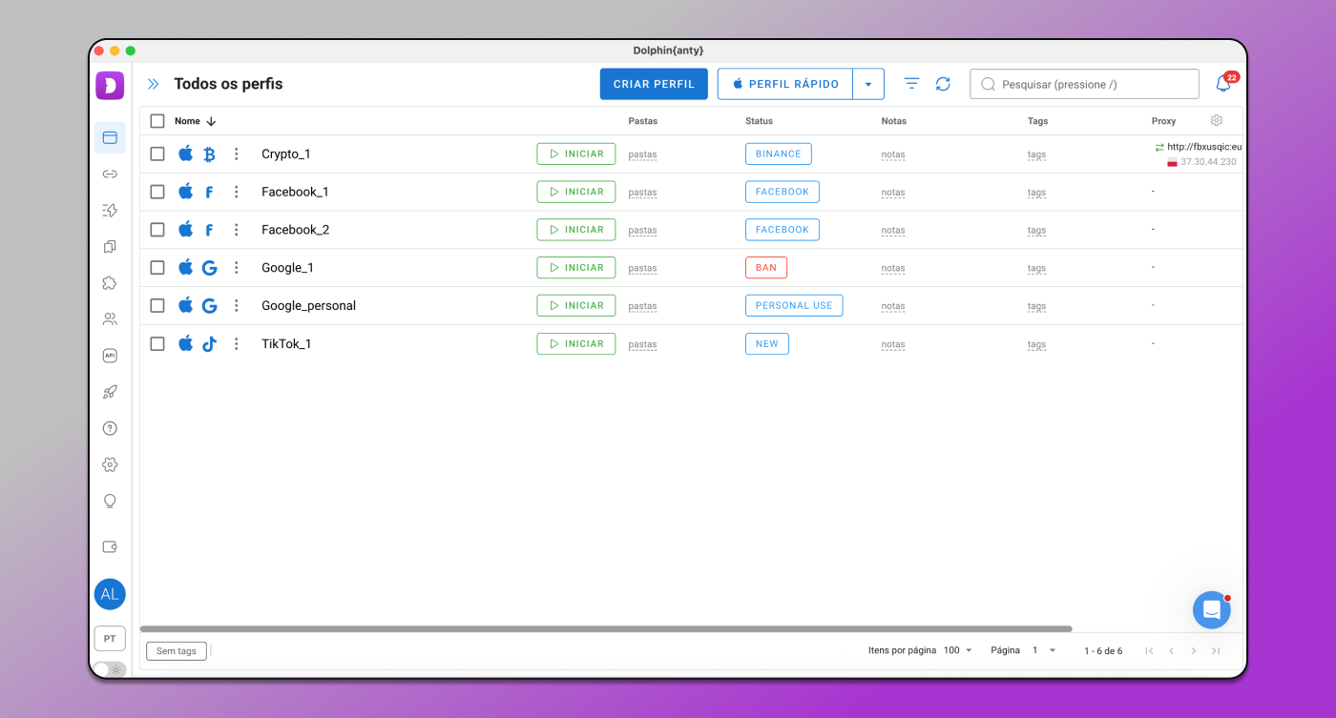The width and height of the screenshot is (1336, 718).
Task: Open the wallet billing icon
Action: [x=110, y=546]
